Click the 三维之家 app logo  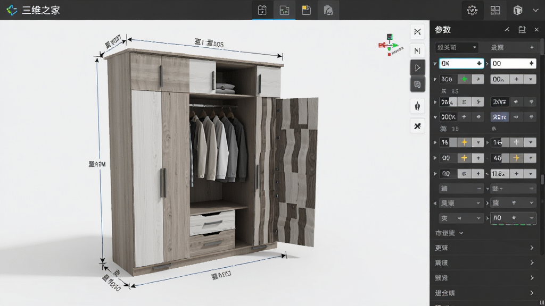(x=12, y=10)
